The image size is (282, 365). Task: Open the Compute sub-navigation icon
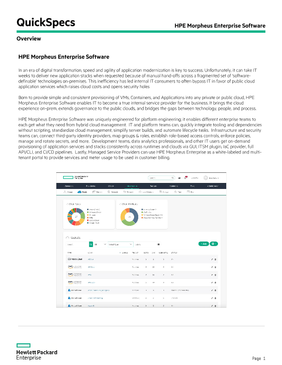pos(109,192)
